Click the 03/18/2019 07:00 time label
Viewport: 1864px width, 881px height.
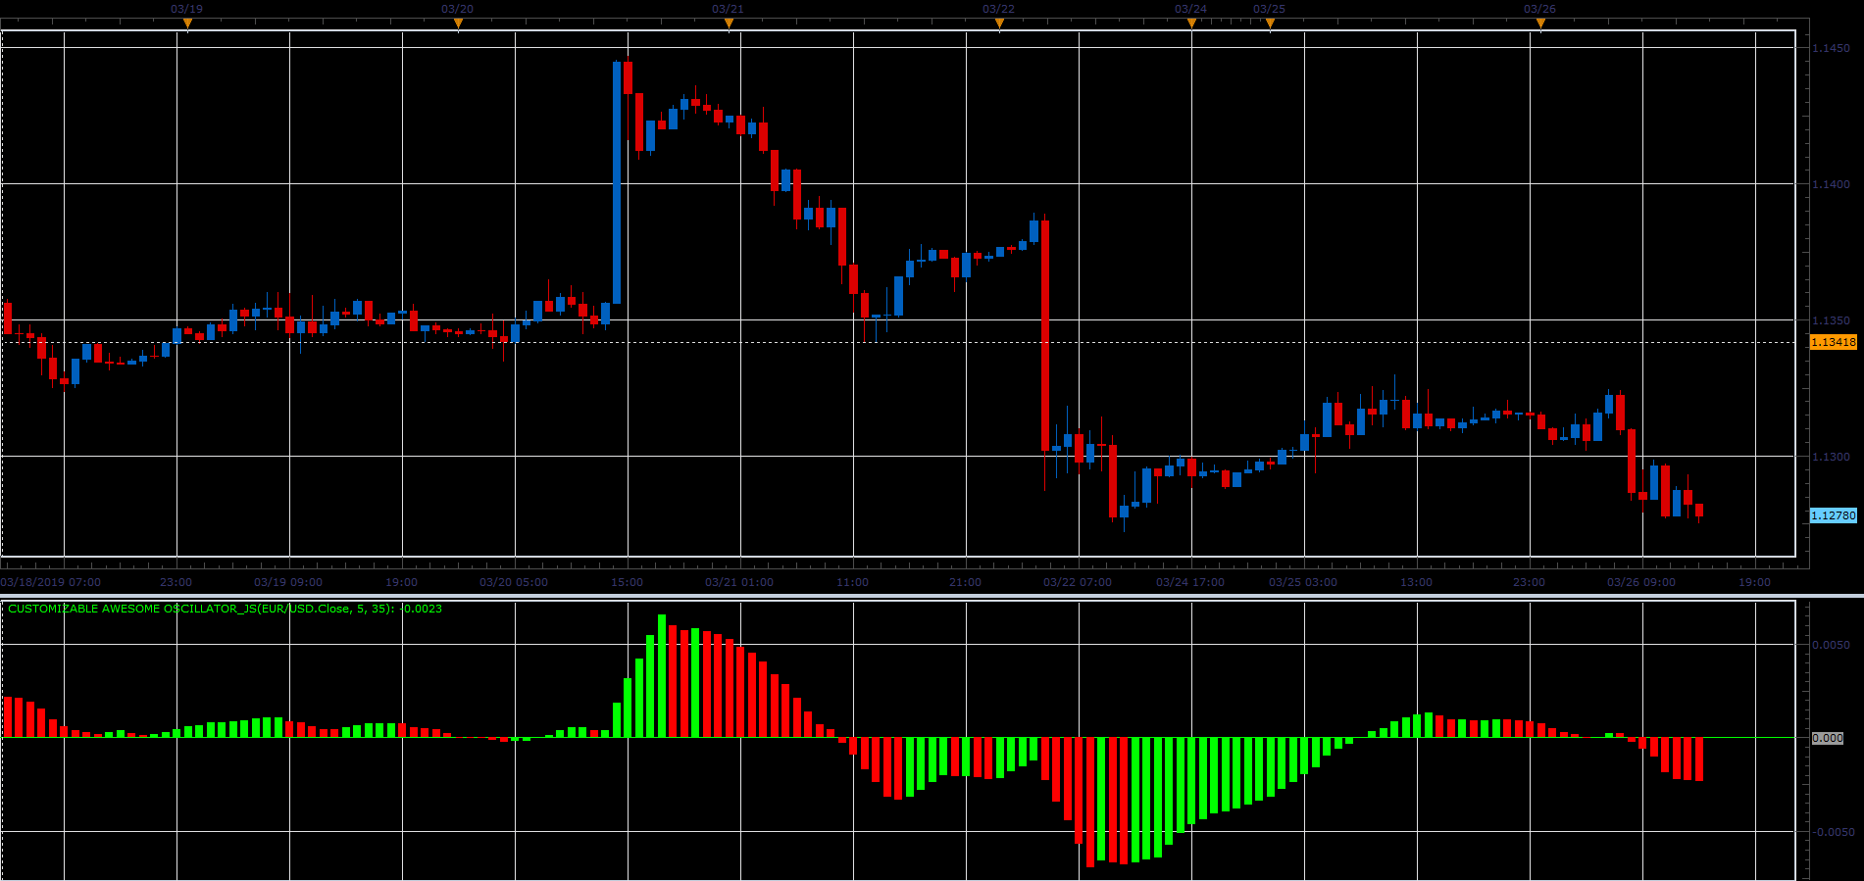[51, 582]
